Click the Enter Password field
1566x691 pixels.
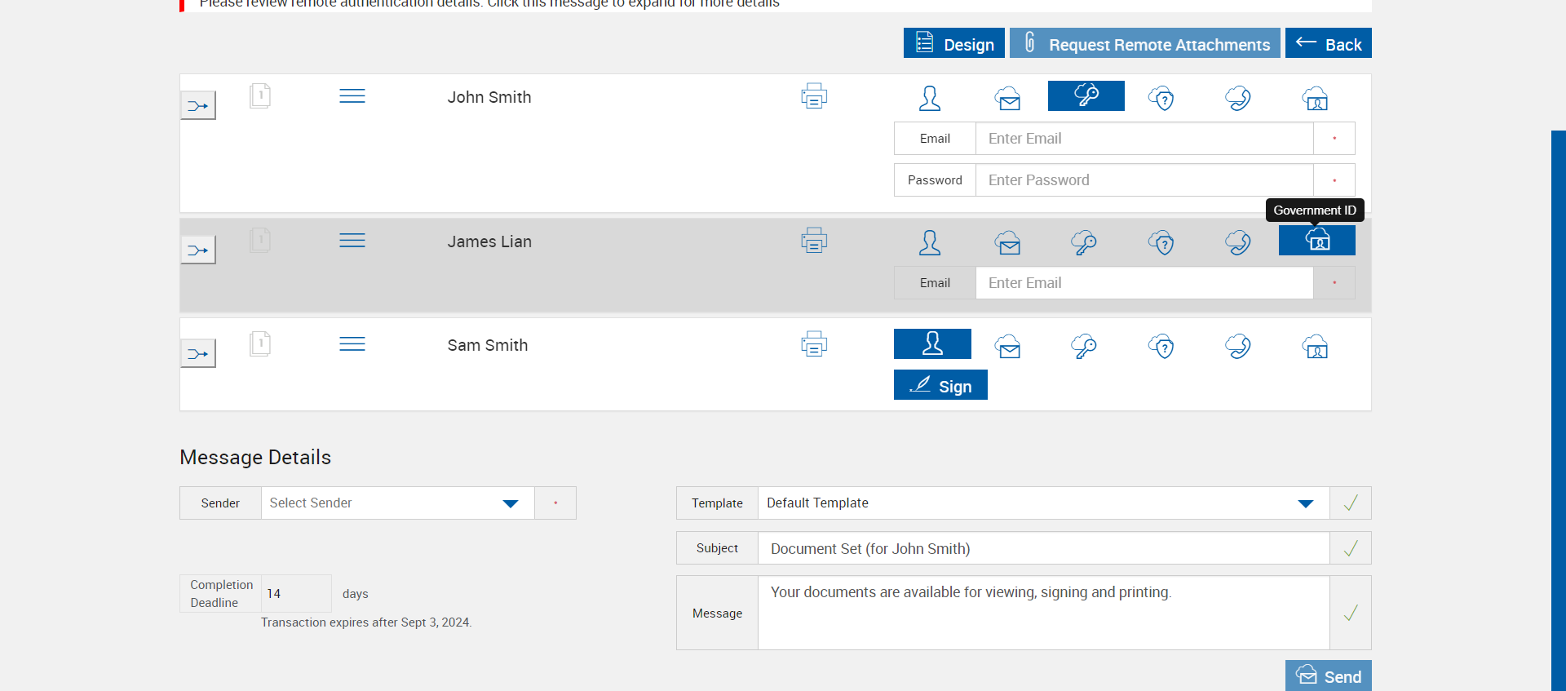pyautogui.click(x=1144, y=180)
